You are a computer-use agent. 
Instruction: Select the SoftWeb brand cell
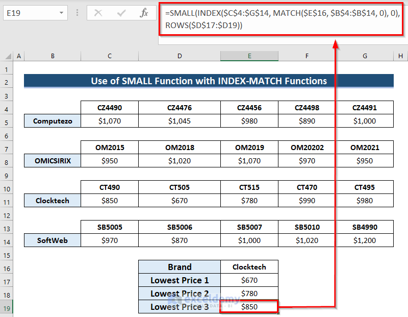click(53, 240)
